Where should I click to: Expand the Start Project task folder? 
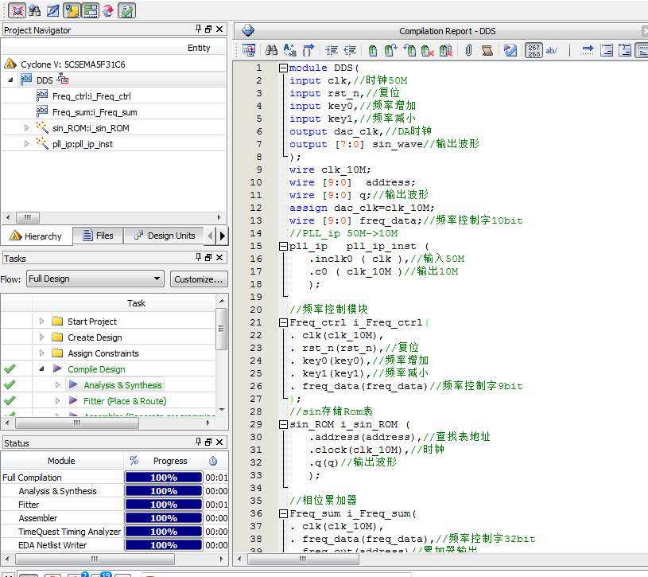click(42, 322)
